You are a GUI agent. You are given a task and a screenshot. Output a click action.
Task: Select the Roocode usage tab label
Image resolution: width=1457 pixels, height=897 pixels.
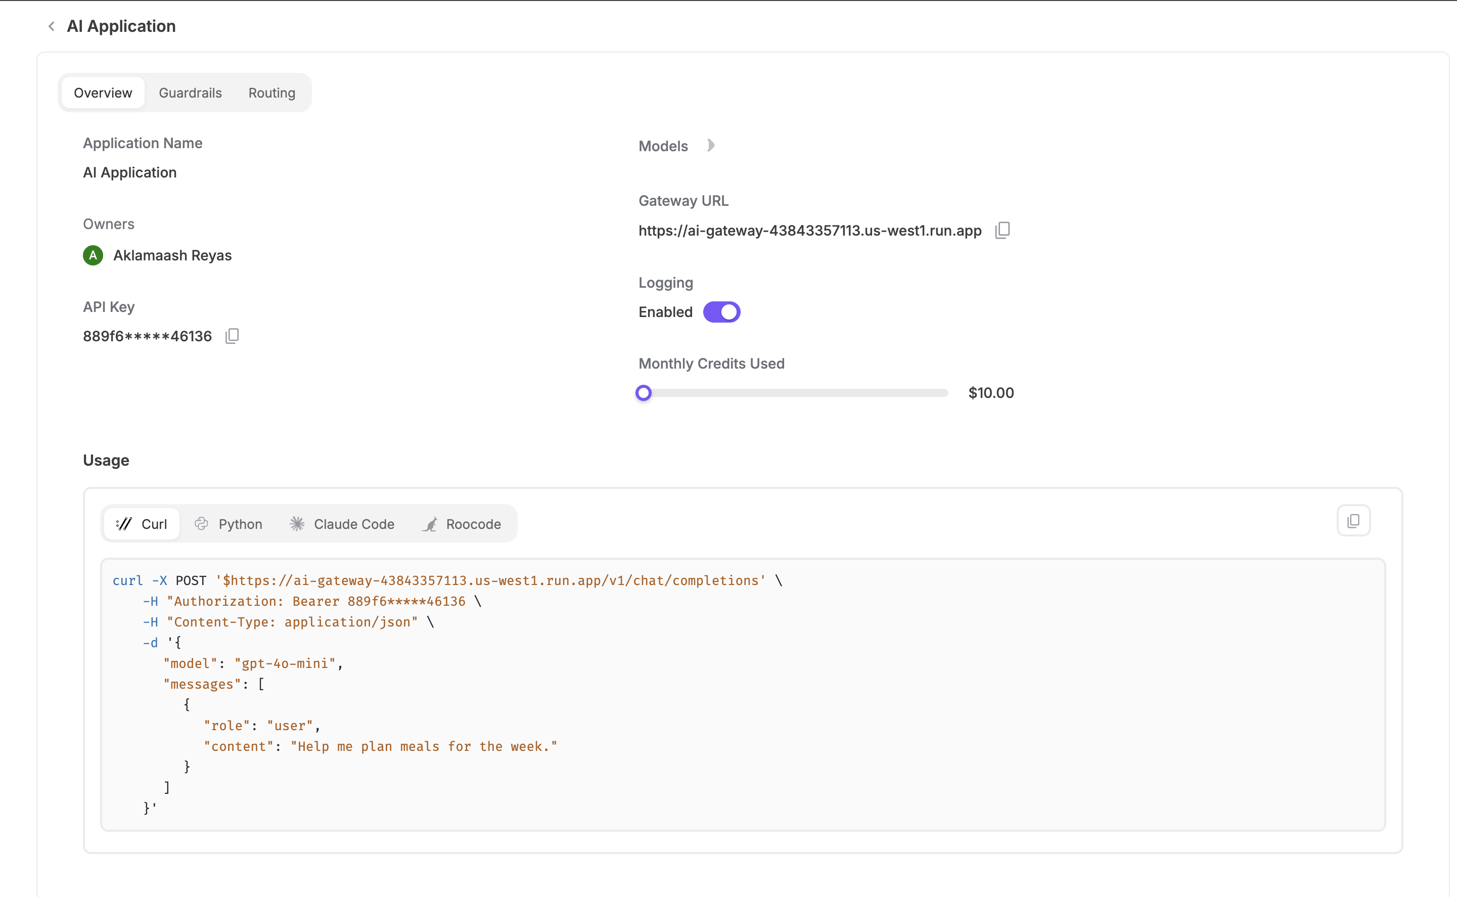pyautogui.click(x=474, y=524)
